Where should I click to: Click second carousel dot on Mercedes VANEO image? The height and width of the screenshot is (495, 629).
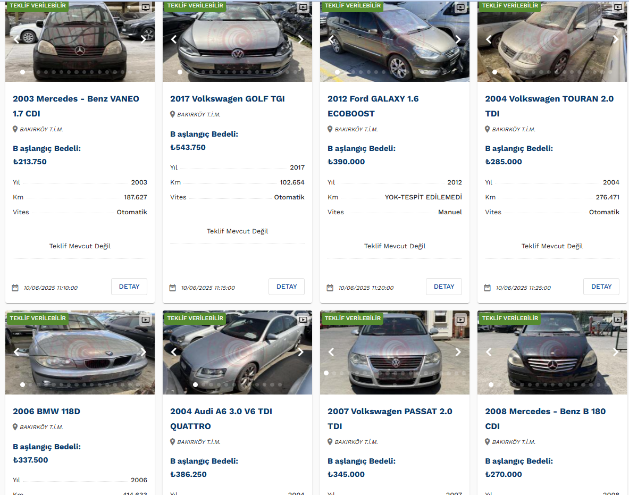point(30,72)
